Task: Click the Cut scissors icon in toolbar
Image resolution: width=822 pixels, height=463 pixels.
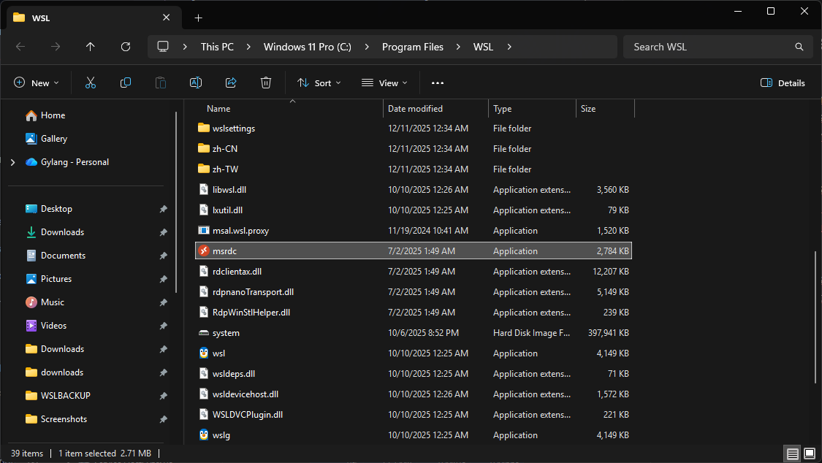Action: pos(91,83)
